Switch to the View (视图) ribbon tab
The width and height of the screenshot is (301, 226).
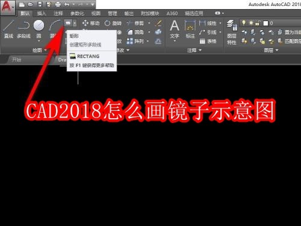coord(96,13)
